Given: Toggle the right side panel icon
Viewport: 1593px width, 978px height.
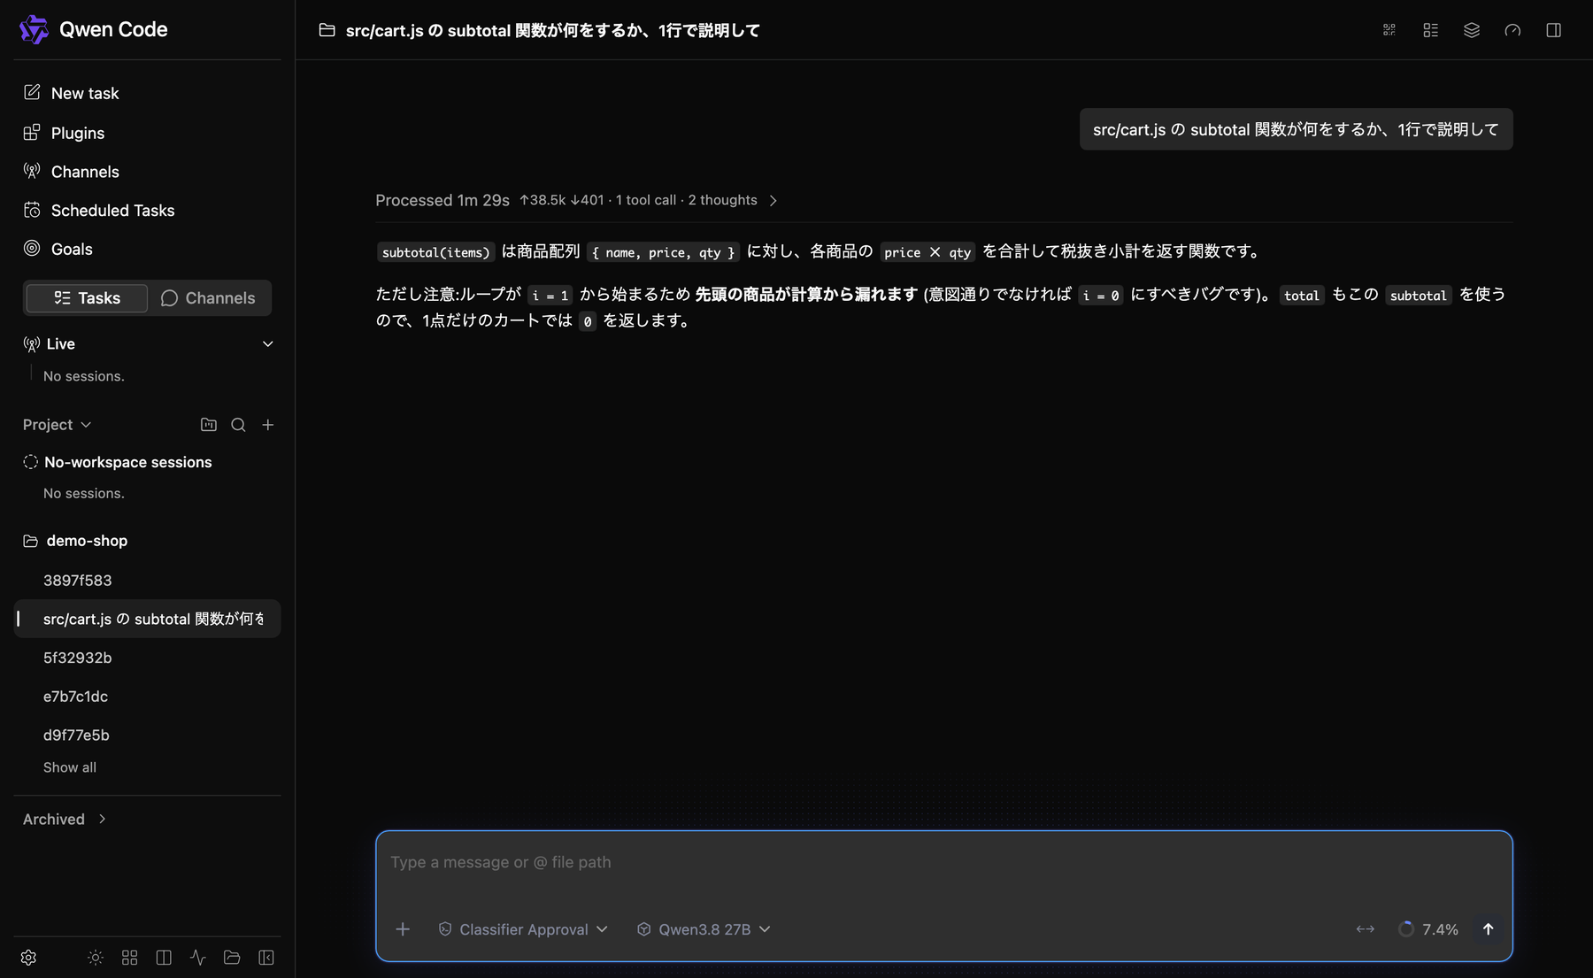Looking at the screenshot, I should click(x=1554, y=30).
